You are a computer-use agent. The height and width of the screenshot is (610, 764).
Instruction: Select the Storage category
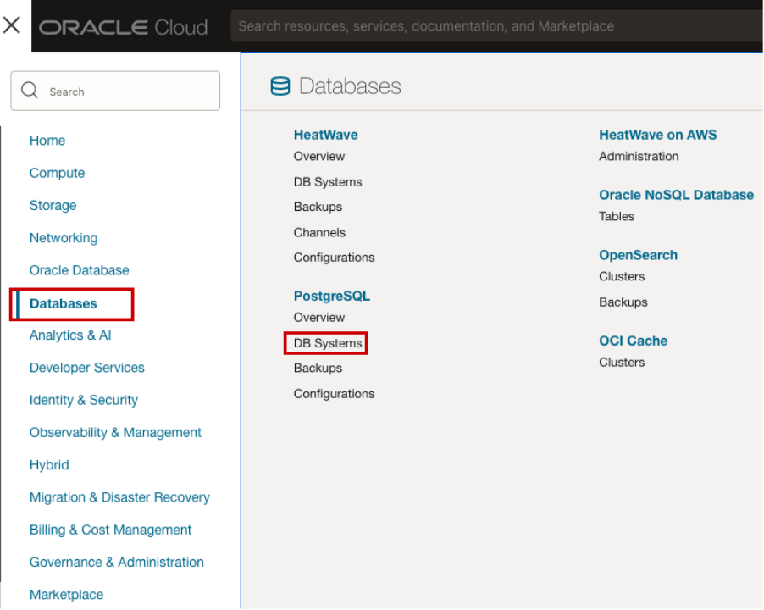click(x=53, y=206)
